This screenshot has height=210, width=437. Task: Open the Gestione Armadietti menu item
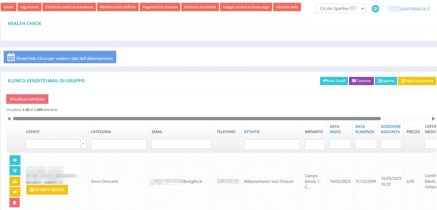(x=201, y=7)
